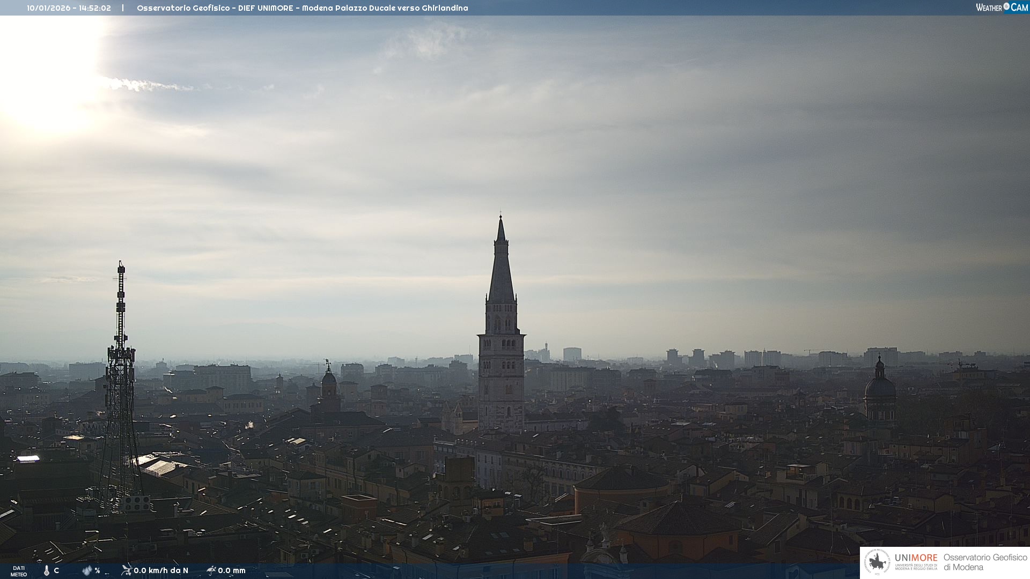This screenshot has width=1030, height=579.
Task: Click the thermometer temperature icon
Action: point(47,570)
